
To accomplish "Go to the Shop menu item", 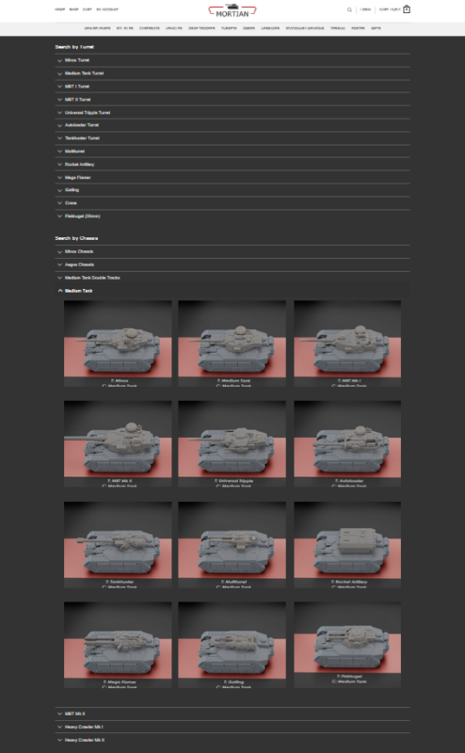I will click(x=73, y=9).
